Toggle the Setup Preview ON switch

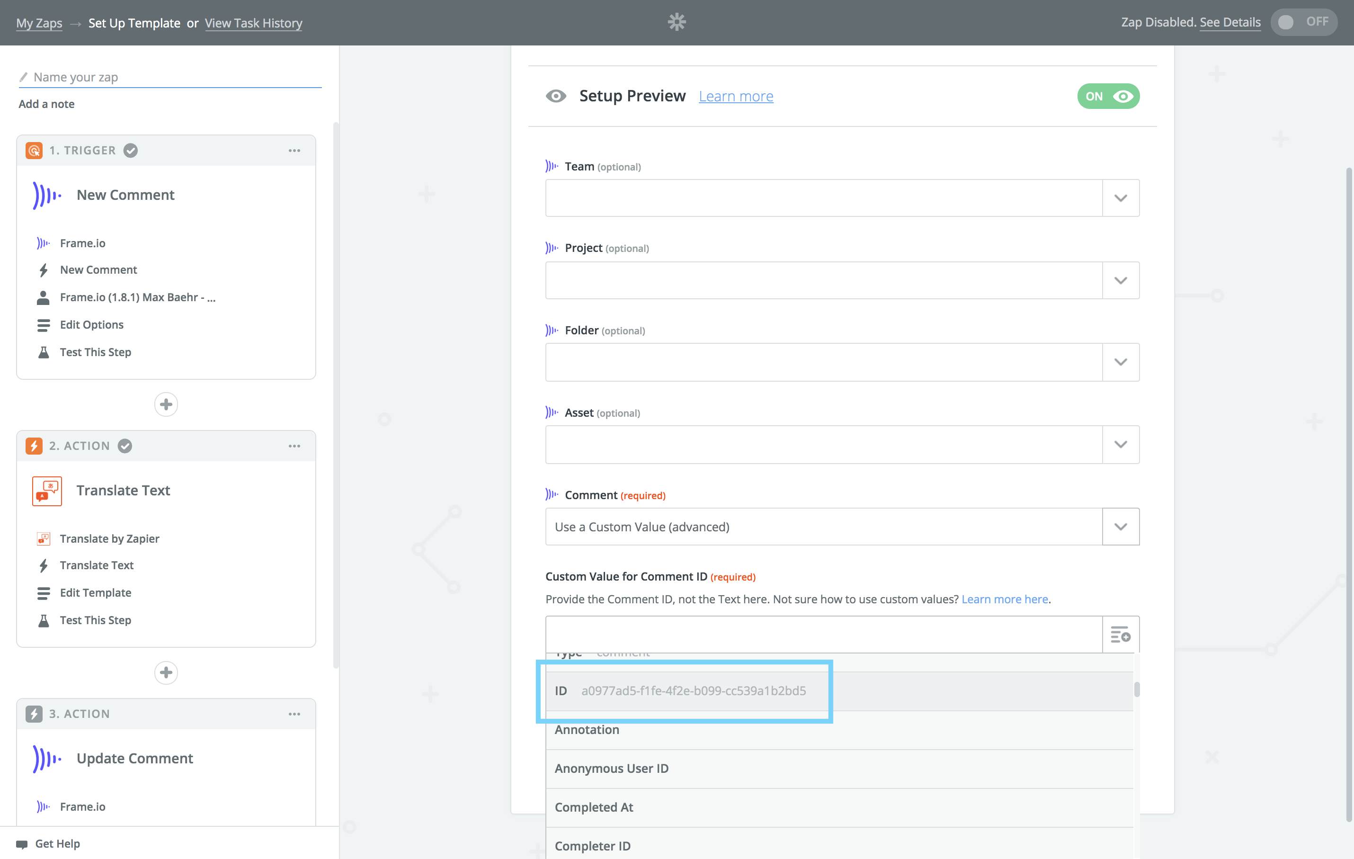[x=1108, y=96]
